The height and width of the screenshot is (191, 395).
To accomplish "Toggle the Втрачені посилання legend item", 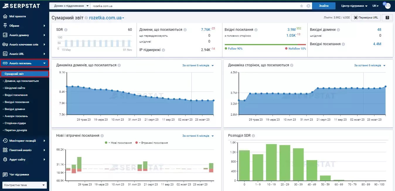I will point(151,143).
